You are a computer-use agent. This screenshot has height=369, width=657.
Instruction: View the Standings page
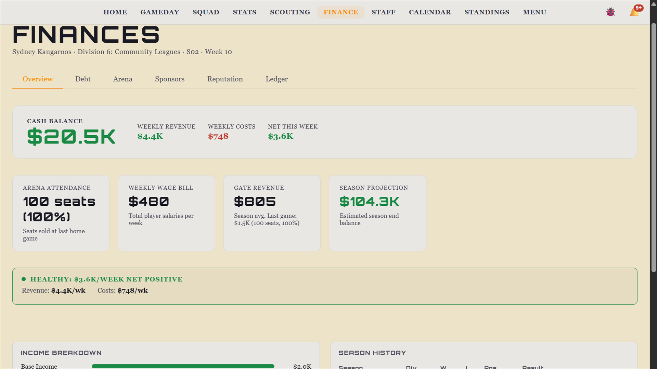click(487, 12)
